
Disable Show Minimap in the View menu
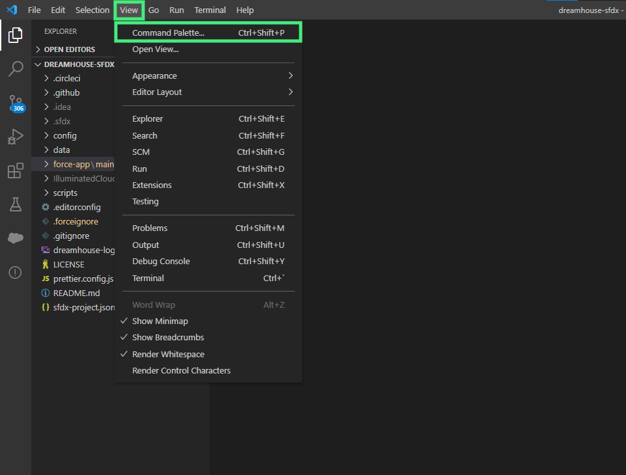(159, 321)
